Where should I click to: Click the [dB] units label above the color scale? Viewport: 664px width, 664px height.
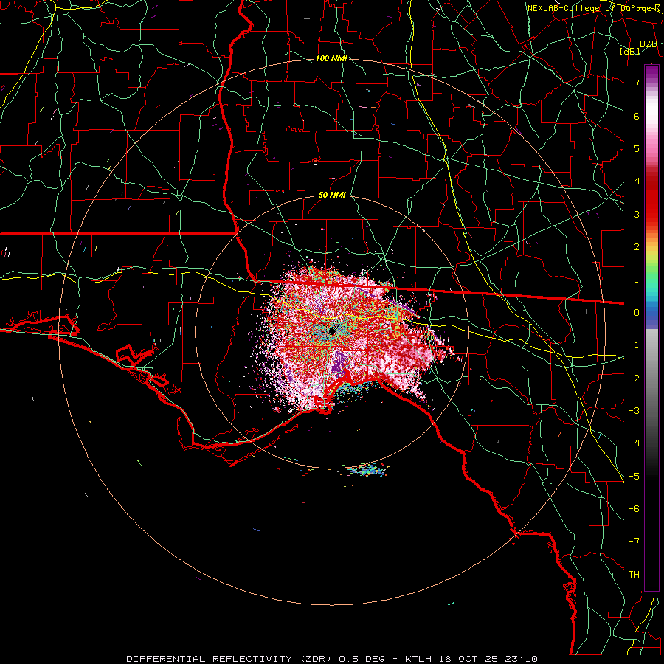coord(630,51)
